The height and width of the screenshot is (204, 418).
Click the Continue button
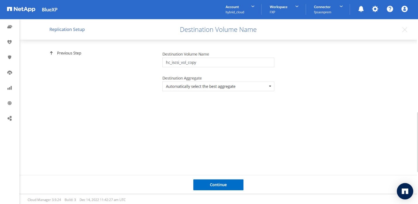click(218, 185)
